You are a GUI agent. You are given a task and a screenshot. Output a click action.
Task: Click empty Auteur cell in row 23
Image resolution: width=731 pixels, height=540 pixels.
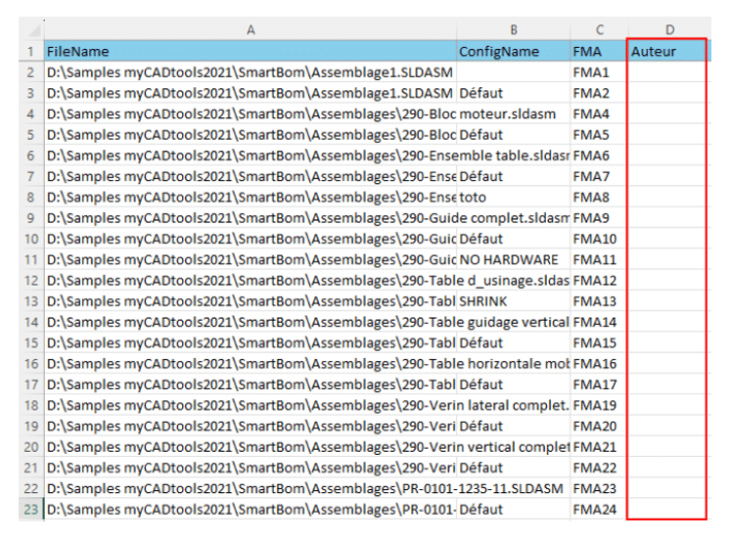click(x=667, y=510)
